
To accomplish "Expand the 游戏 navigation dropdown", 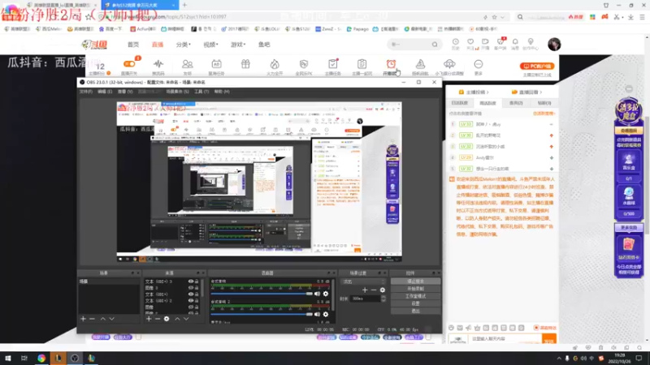I will click(x=238, y=45).
